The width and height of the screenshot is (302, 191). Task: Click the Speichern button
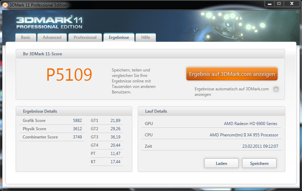coord(259,163)
